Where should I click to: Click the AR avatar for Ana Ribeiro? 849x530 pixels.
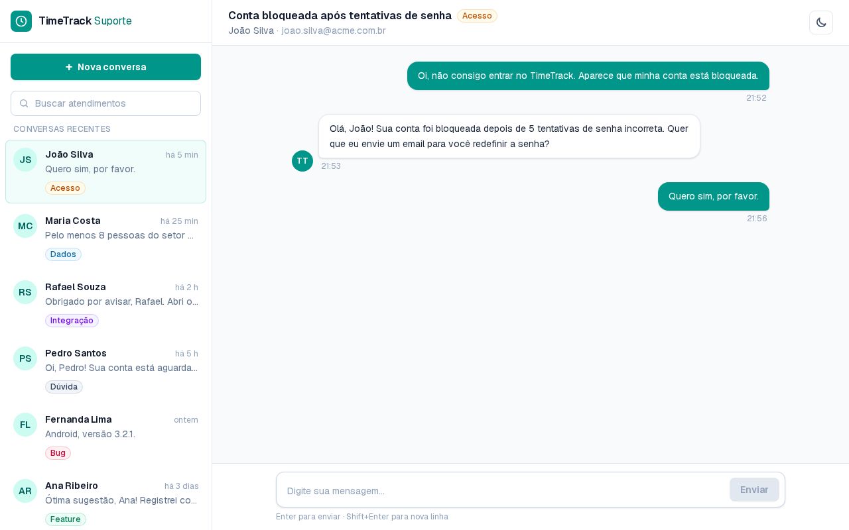coord(25,491)
